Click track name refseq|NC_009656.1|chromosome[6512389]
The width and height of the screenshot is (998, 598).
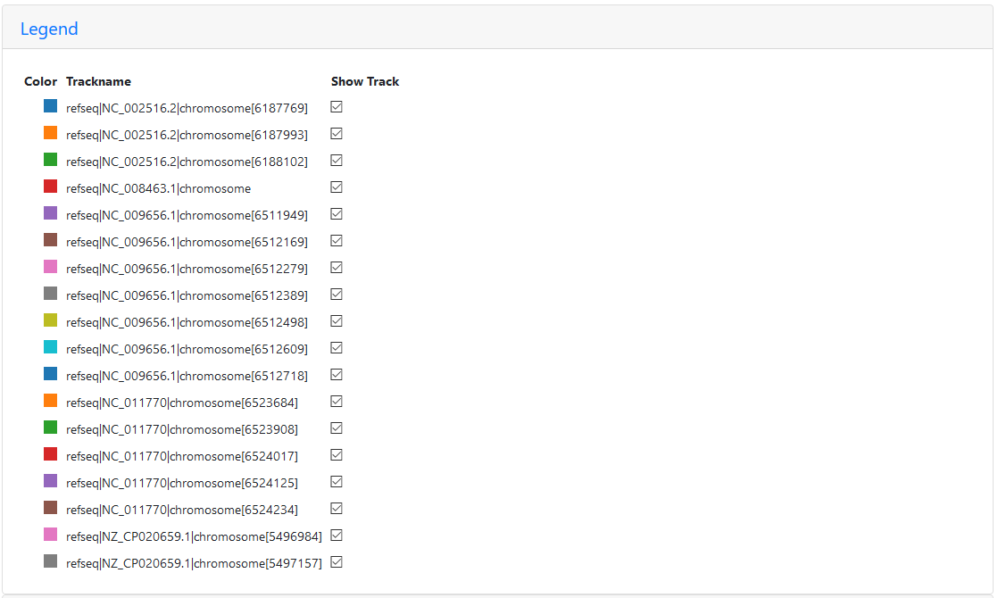[187, 295]
